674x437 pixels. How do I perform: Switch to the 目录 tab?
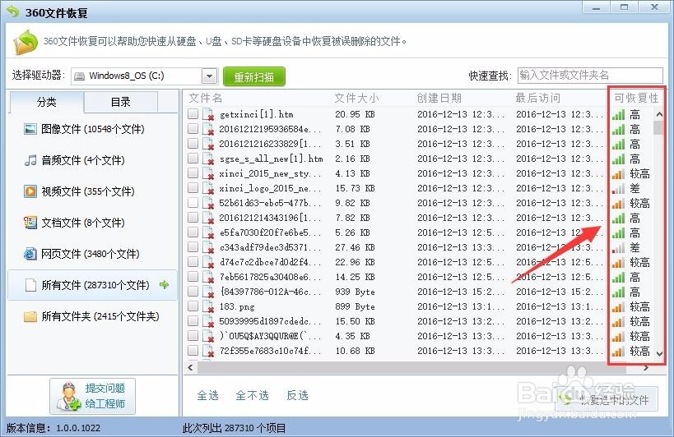(x=121, y=102)
